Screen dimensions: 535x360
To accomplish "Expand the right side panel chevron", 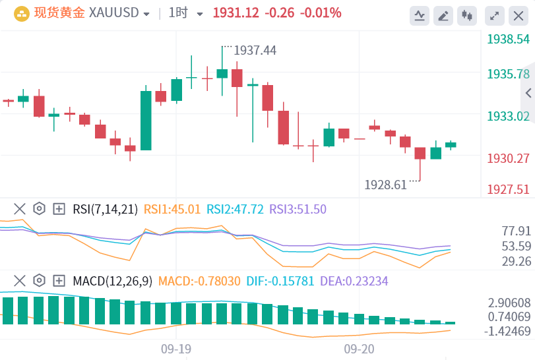I will coord(528,93).
